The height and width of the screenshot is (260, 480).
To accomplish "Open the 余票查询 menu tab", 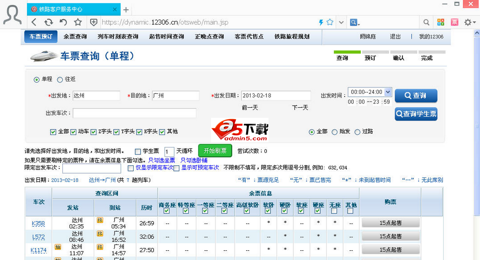I will [x=75, y=37].
